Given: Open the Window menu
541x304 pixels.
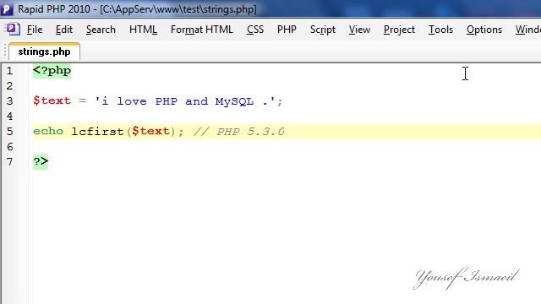Looking at the screenshot, I should tap(527, 30).
